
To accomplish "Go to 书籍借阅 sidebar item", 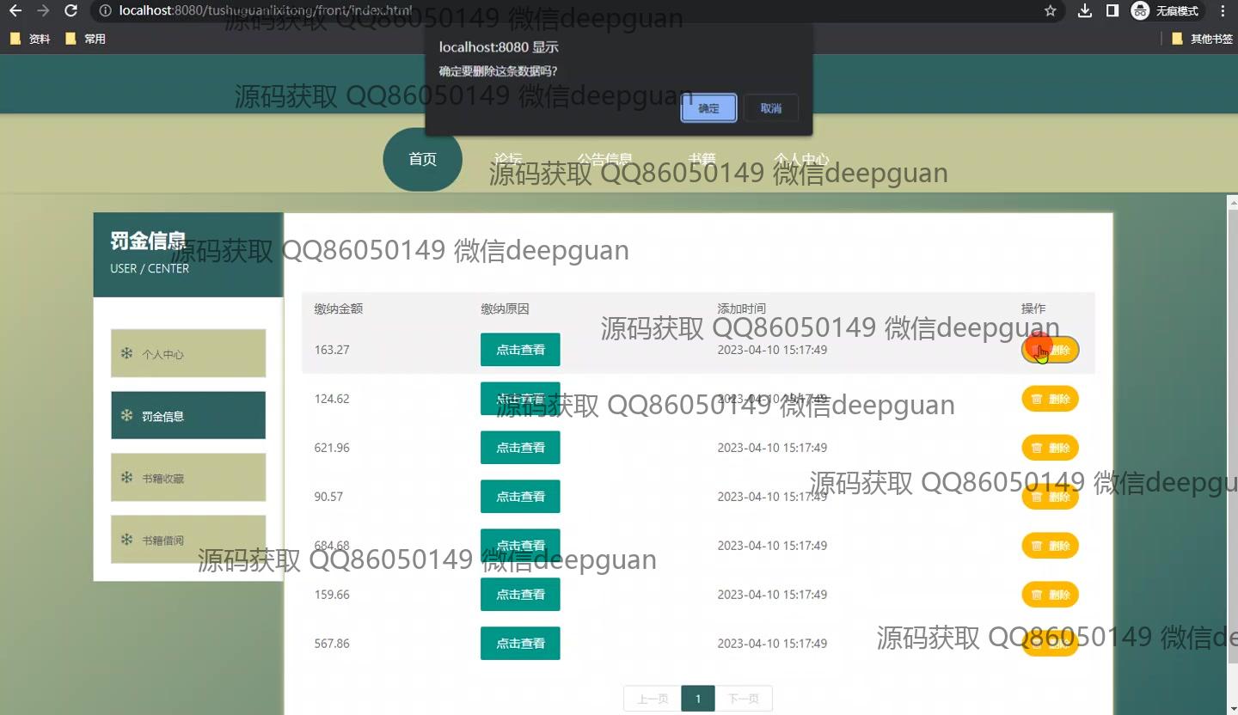I will click(188, 540).
